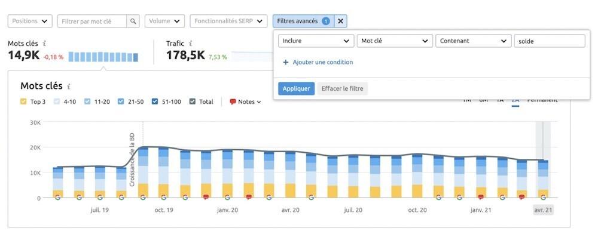The image size is (598, 237).
Task: Click the filter value field containing solde
Action: 550,41
